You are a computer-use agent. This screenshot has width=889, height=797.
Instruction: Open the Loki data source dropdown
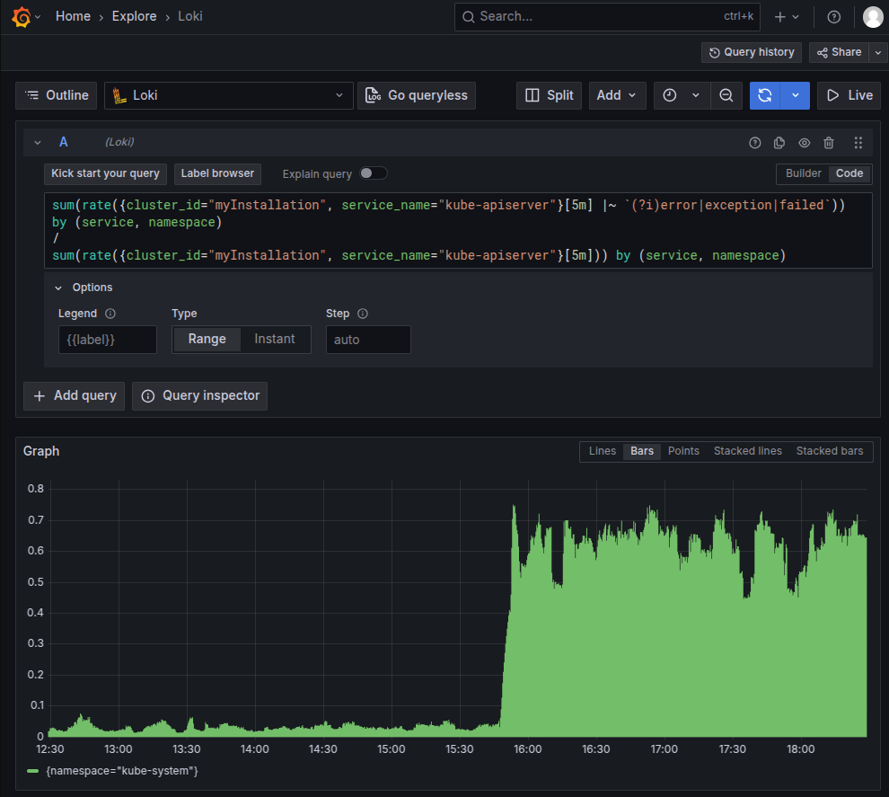click(228, 95)
